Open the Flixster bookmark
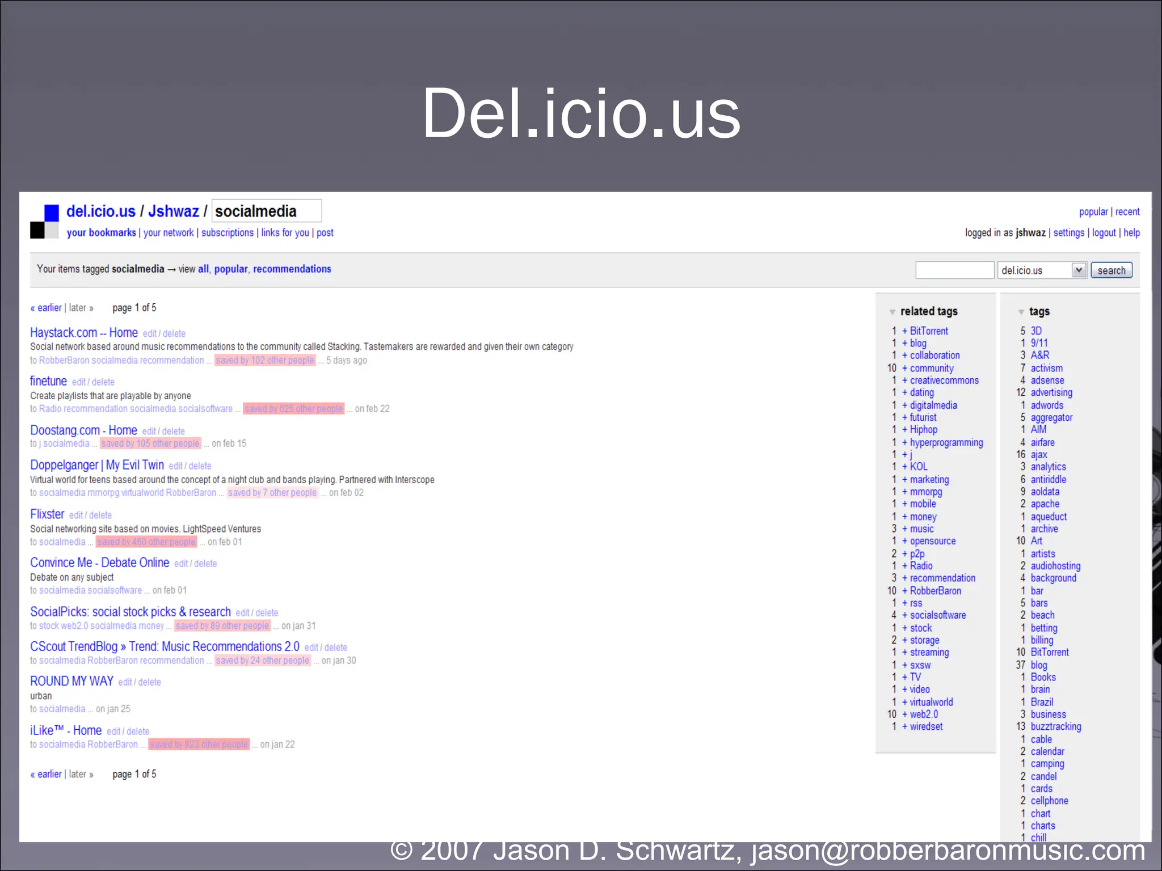This screenshot has height=871, width=1162. (47, 514)
